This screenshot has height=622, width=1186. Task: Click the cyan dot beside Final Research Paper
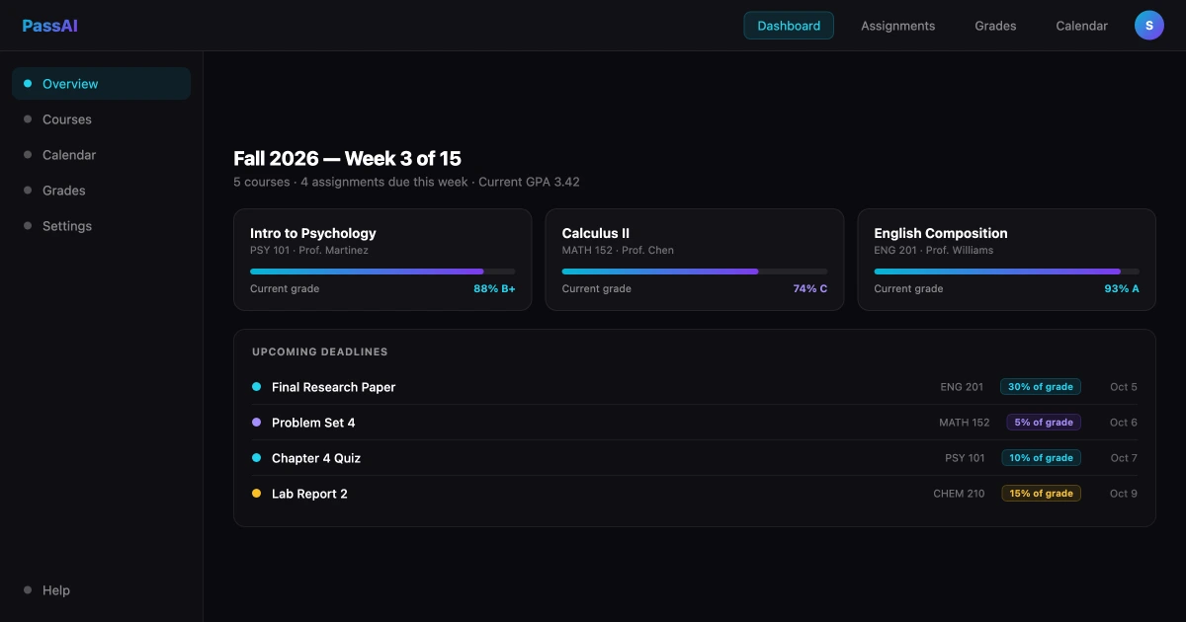coord(256,387)
